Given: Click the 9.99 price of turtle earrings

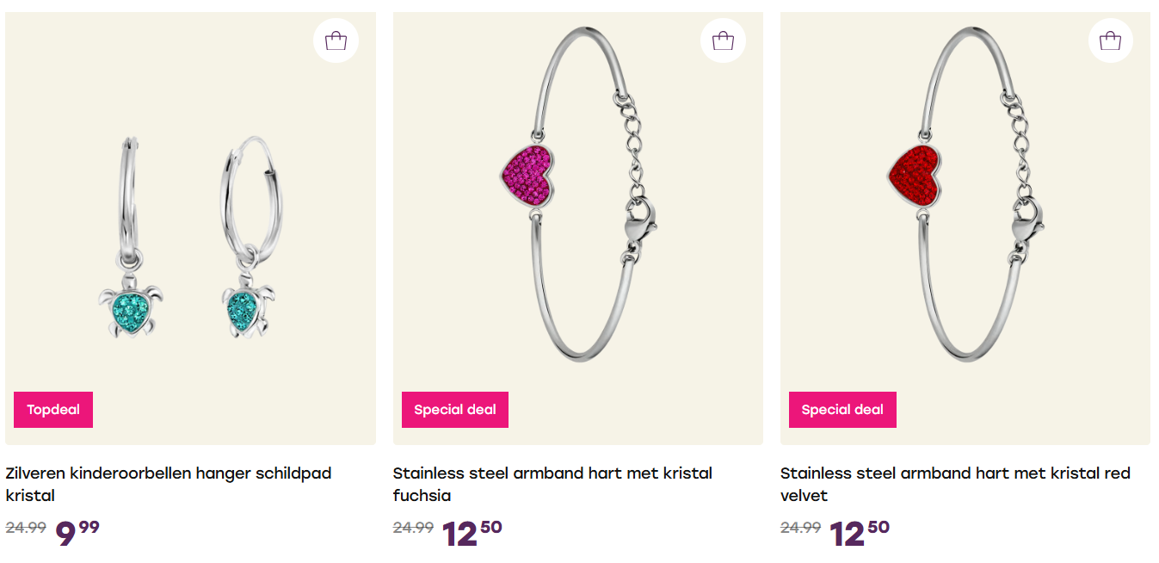Looking at the screenshot, I should point(77,532).
